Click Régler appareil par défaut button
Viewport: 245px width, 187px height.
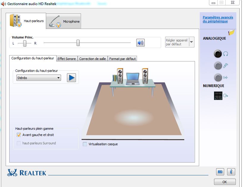(x=177, y=42)
